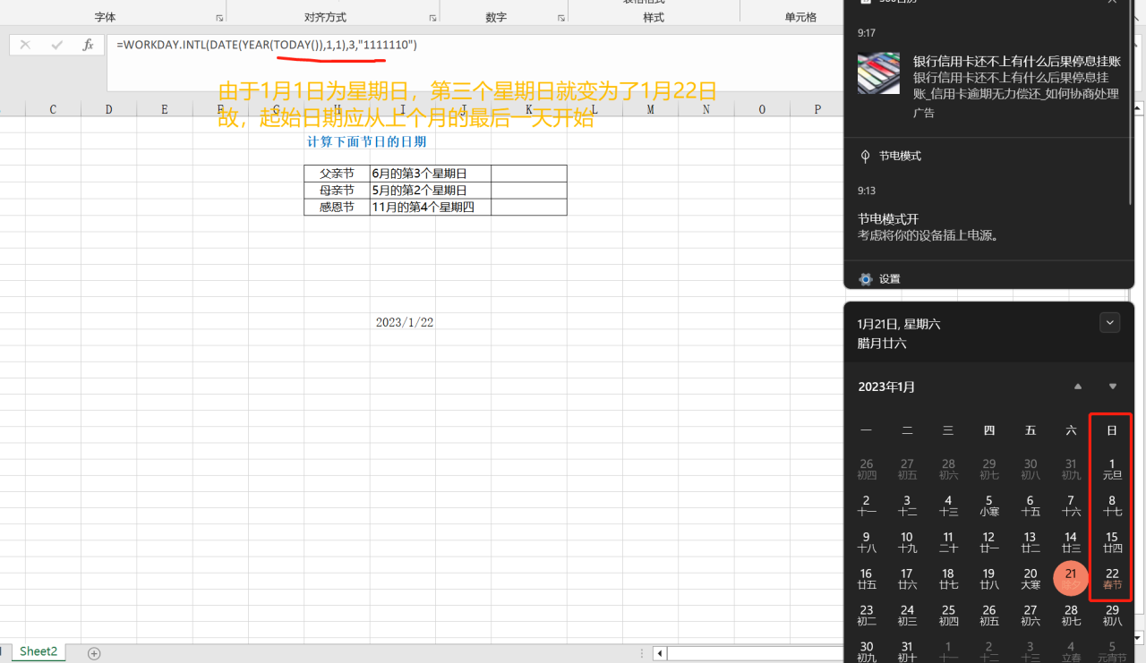This screenshot has width=1146, height=663.
Task: Select January 31 in calendar
Action: [907, 651]
